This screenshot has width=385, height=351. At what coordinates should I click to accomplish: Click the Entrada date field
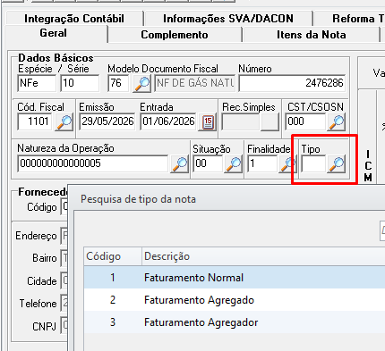click(168, 121)
